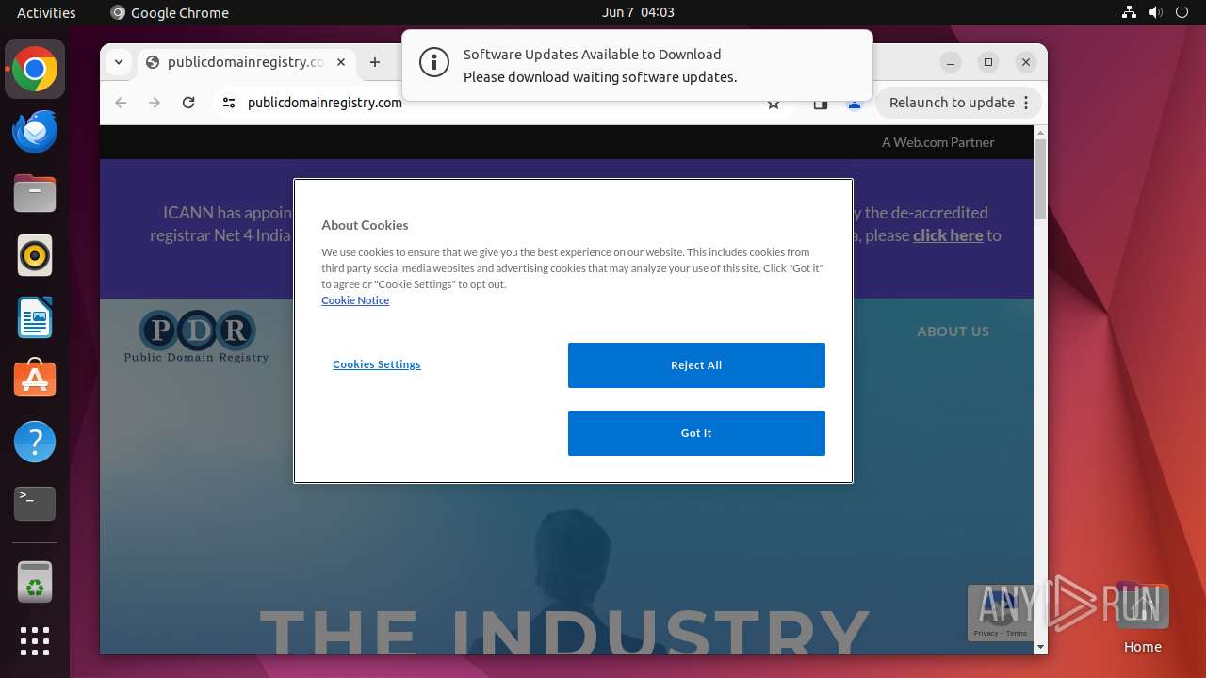
Task: Open the Home folder desktop icon
Action: 1142,618
